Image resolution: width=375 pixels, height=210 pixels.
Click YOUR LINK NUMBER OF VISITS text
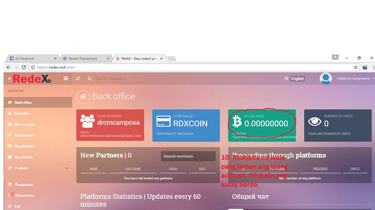329,134
